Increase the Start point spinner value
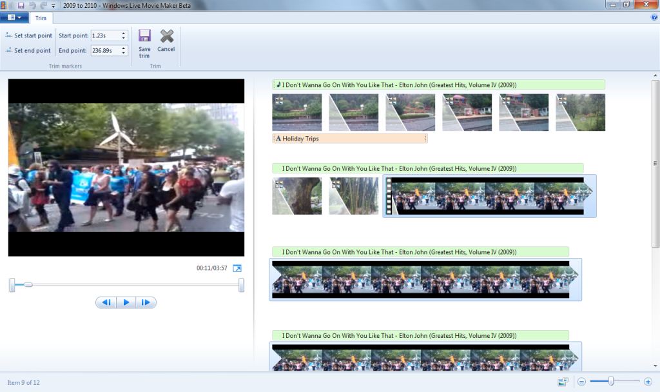 pyautogui.click(x=123, y=34)
